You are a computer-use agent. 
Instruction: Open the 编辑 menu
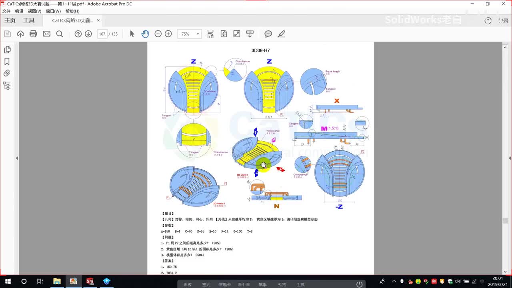(x=19, y=11)
